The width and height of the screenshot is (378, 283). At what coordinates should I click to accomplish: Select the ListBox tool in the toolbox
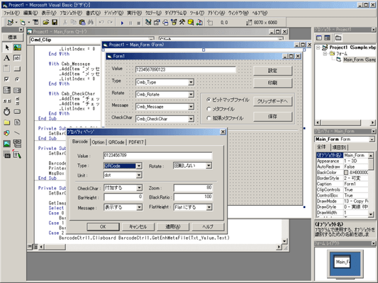(17, 90)
